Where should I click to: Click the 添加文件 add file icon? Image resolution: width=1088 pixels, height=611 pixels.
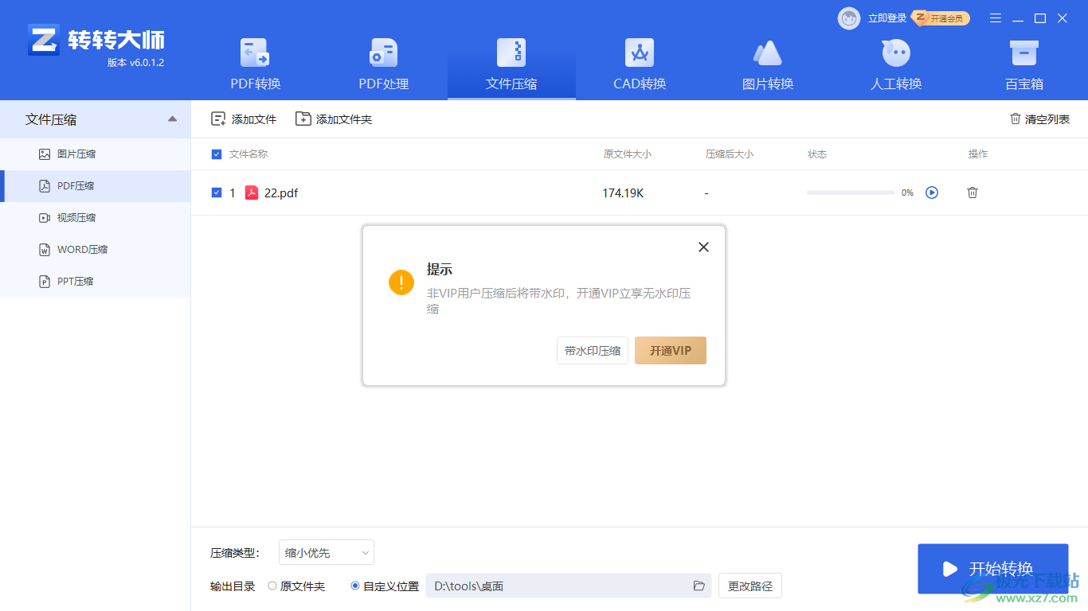coord(218,119)
